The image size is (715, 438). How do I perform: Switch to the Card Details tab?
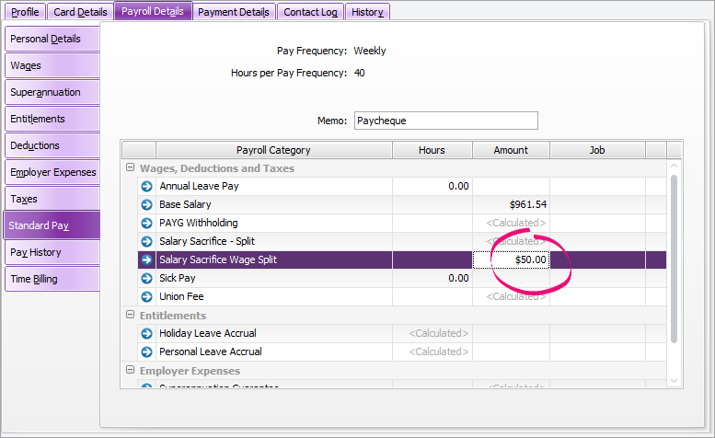pos(80,12)
